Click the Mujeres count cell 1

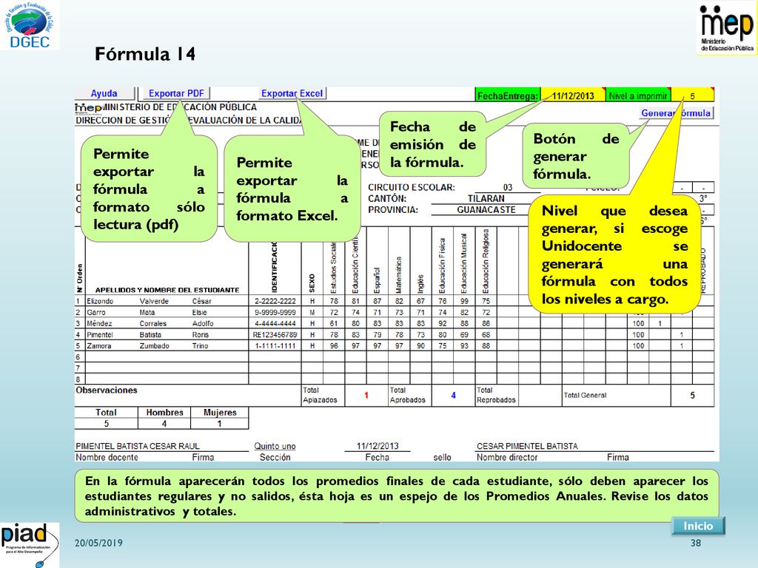pyautogui.click(x=219, y=424)
